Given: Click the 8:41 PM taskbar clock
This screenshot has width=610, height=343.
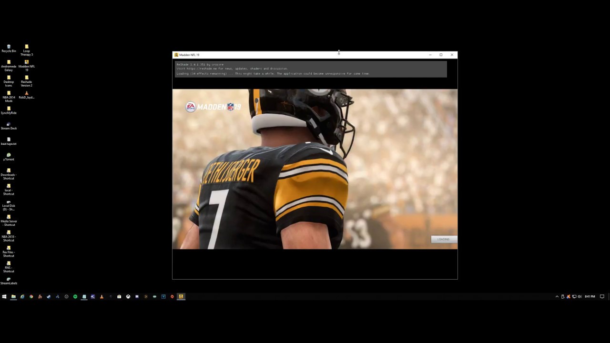Looking at the screenshot, I should coord(590,296).
